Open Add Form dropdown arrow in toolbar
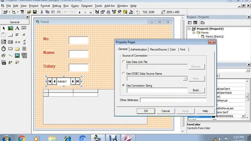Image resolution: width=251 pixels, height=141 pixels. pyautogui.click(x=18, y=12)
